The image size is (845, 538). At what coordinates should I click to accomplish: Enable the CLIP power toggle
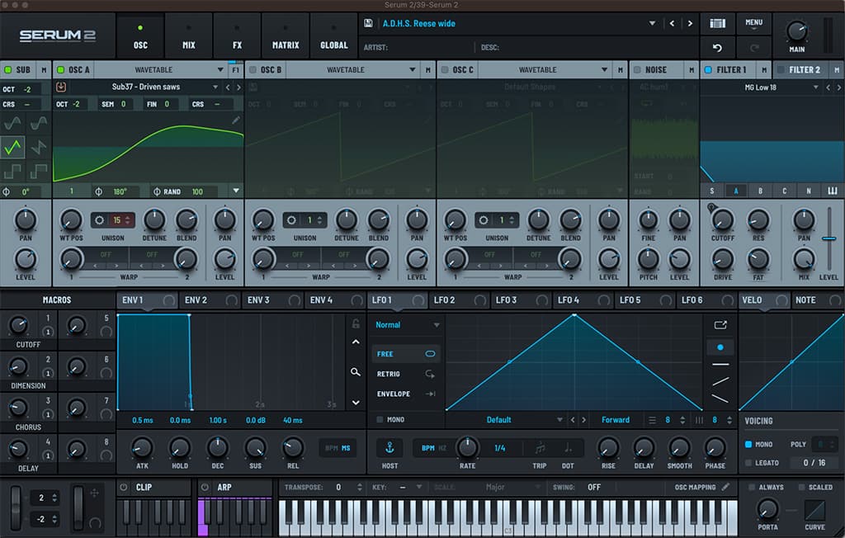pyautogui.click(x=124, y=488)
